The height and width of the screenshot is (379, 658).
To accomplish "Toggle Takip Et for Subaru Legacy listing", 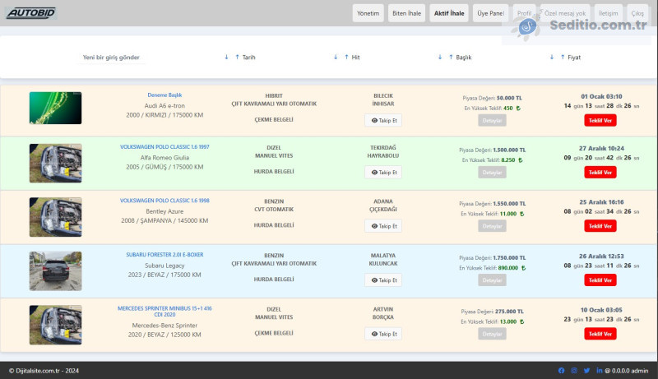I will coord(383,280).
